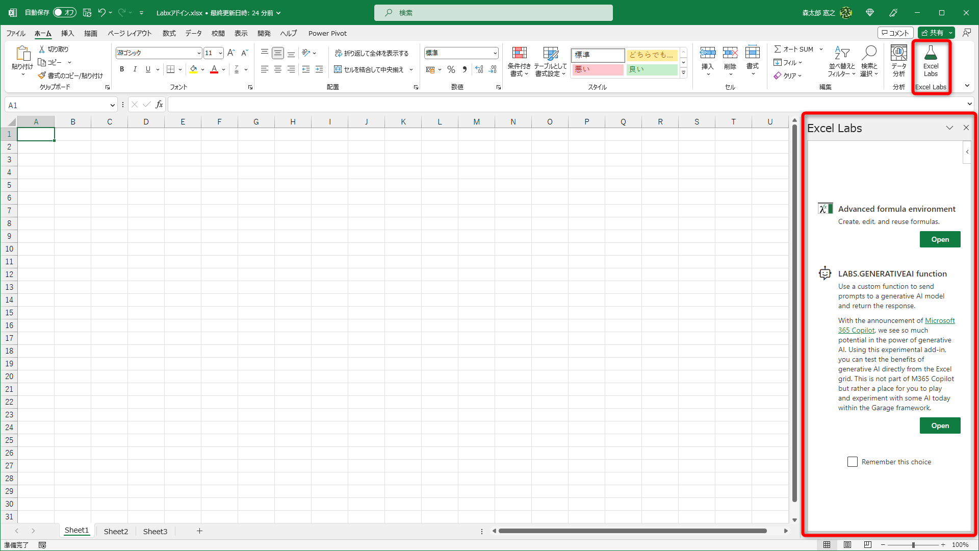The width and height of the screenshot is (979, 551).
Task: Switch to the 数式 ribbon tab
Action: click(169, 33)
